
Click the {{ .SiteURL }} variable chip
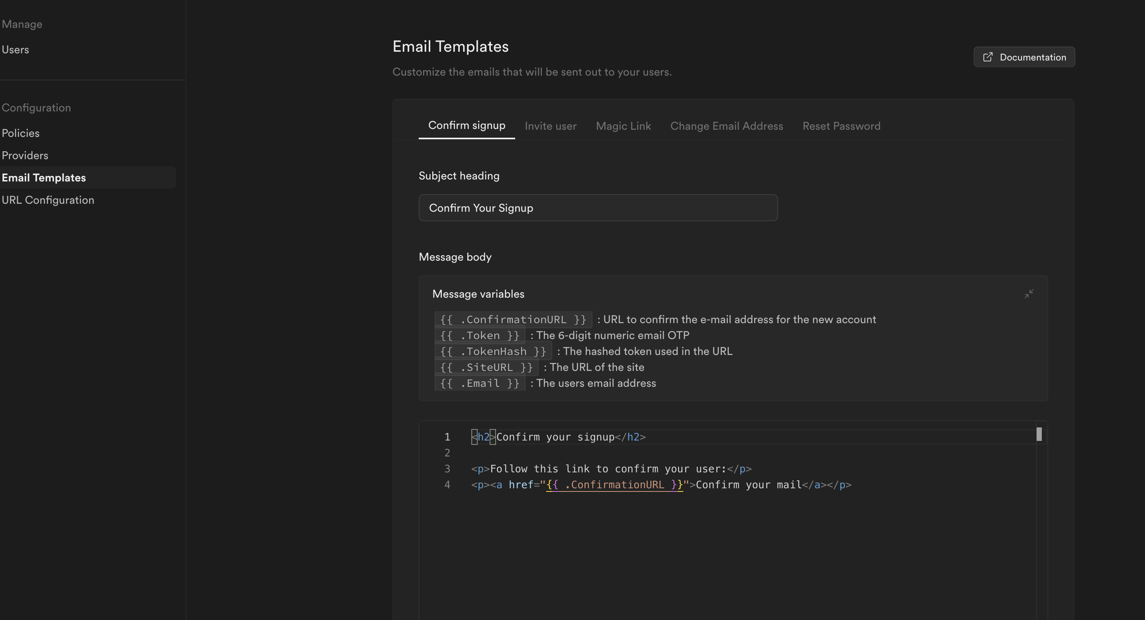(486, 367)
